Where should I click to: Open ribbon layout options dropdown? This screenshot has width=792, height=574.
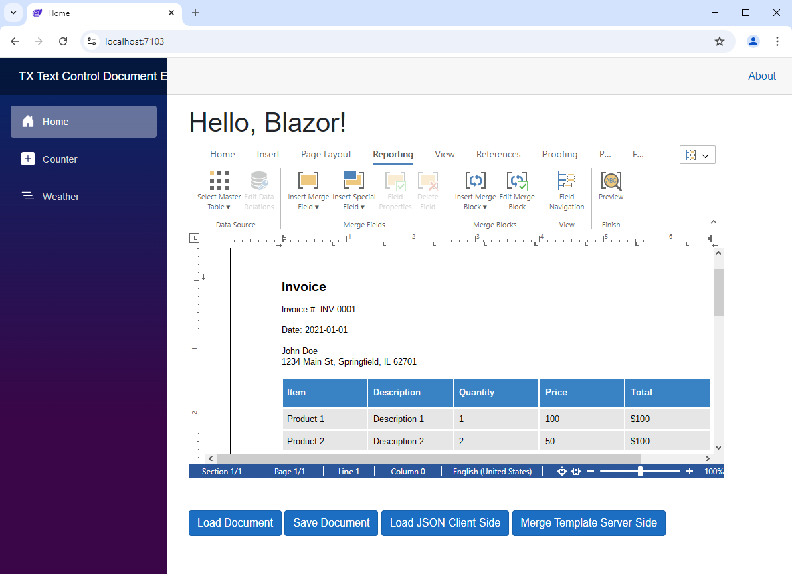tap(697, 155)
